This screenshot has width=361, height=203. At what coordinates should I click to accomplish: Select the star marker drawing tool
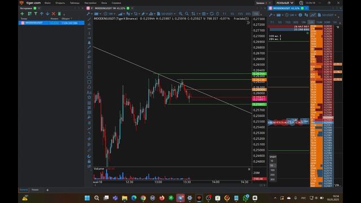[89, 97]
